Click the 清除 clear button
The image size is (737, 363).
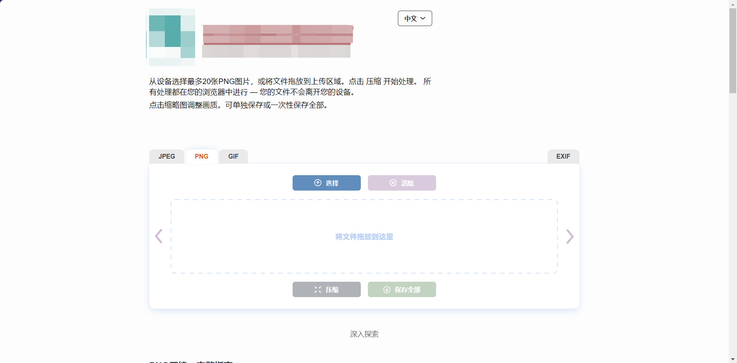tap(402, 183)
